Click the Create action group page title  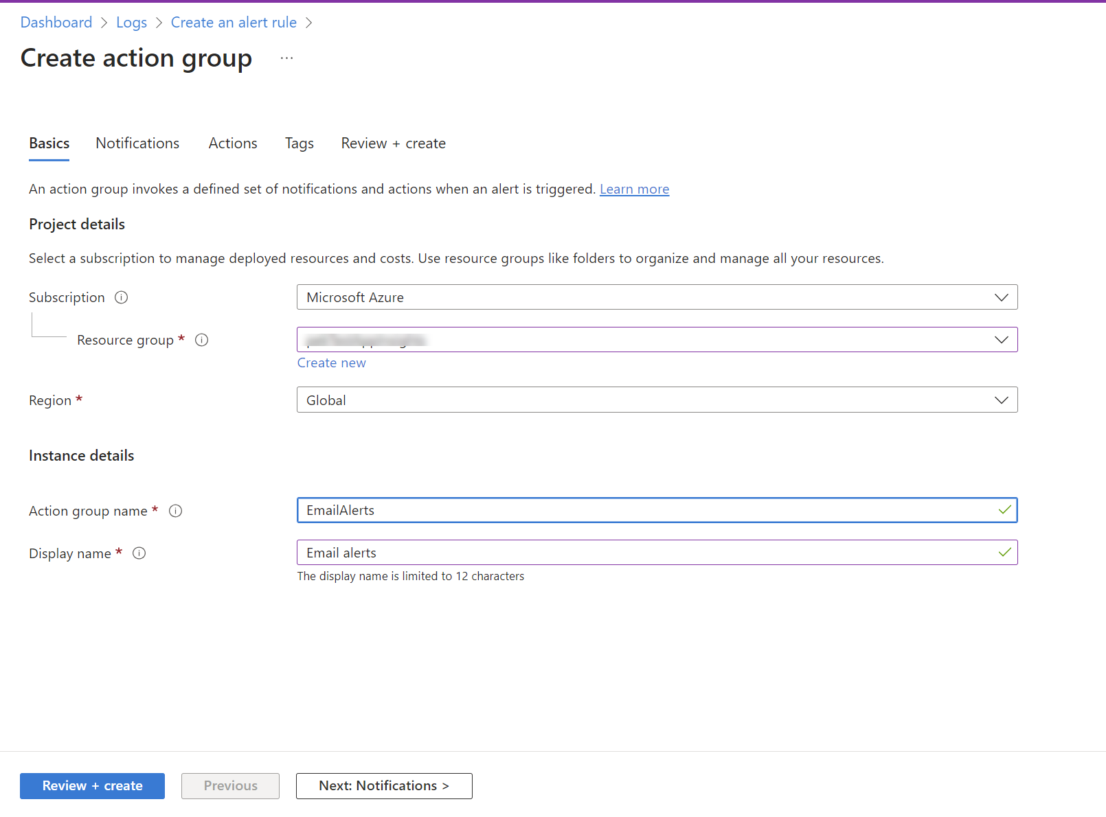(136, 58)
